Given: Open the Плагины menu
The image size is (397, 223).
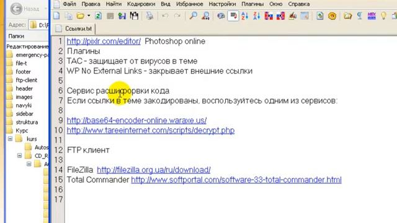Looking at the screenshot, I should 252,4.
